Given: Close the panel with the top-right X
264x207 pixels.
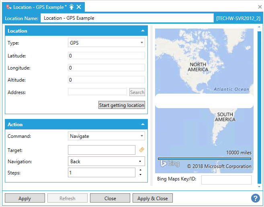Looking at the screenshot, I should click(x=260, y=7).
